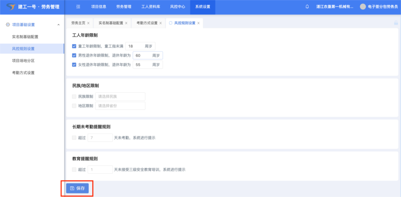Viewport: 401px width, 197px height.
Task: Open the 请选择民族 dropdown
Action: tap(120, 97)
